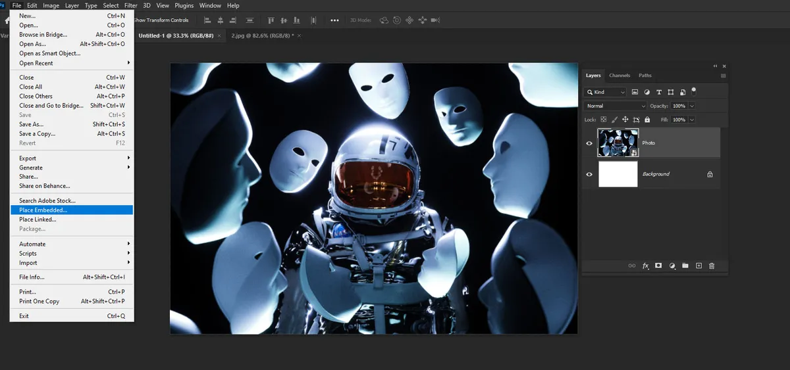Open the Kind filter dropdown
790x370 pixels.
[605, 92]
